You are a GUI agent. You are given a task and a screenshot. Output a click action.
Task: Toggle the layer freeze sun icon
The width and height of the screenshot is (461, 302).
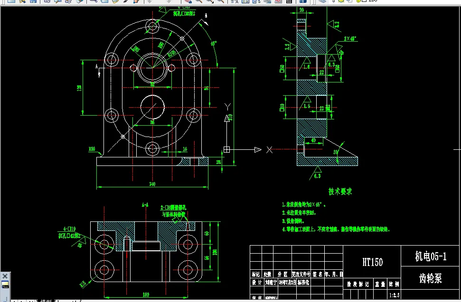tap(341, 1)
